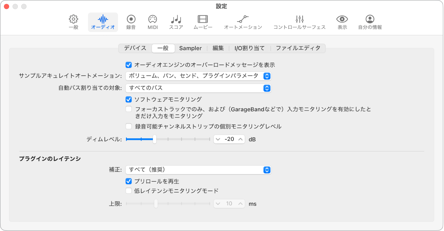The image size is (444, 231).
Task: Decrease ディムレベル dB value with down arrow
Action: pos(218,139)
